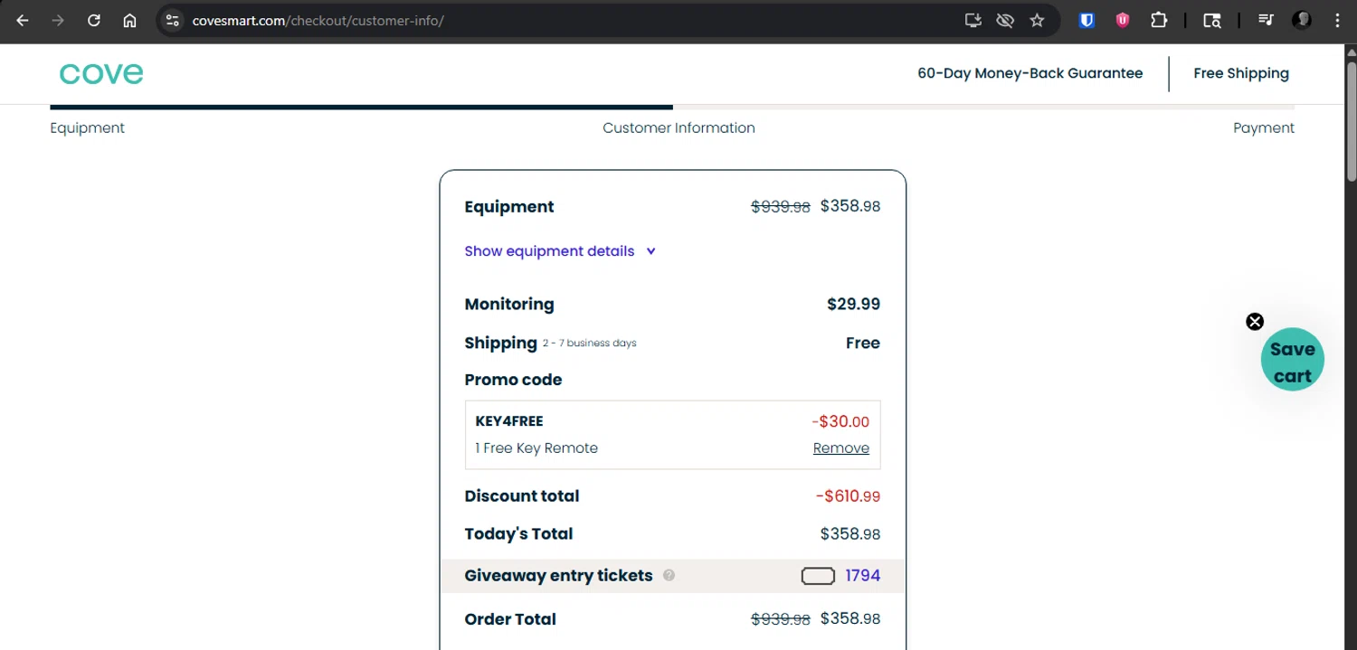1357x650 pixels.
Task: Close the Save cart floating bubble
Action: pos(1255,322)
